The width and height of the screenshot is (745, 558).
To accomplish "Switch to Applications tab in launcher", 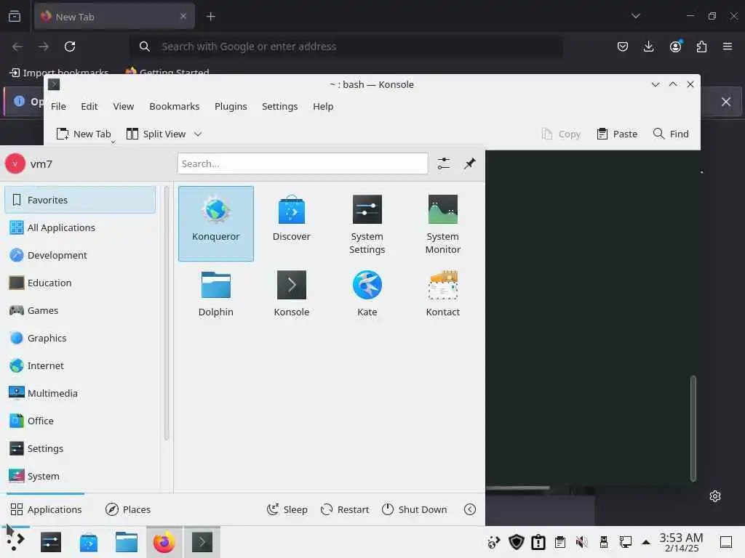I will click(x=46, y=509).
